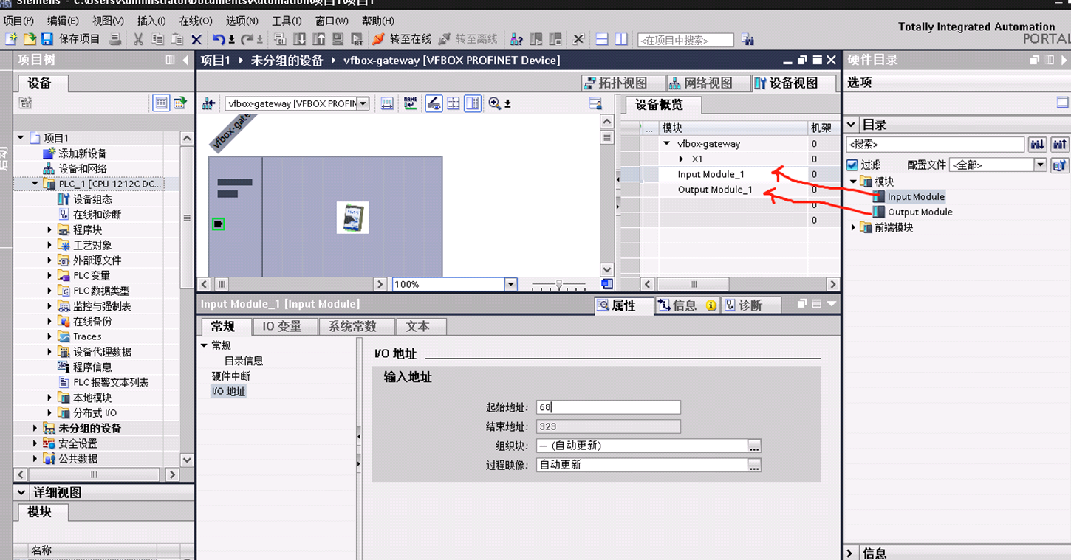The height and width of the screenshot is (560, 1071).
Task: Delete the selection with the X icon
Action: [196, 39]
